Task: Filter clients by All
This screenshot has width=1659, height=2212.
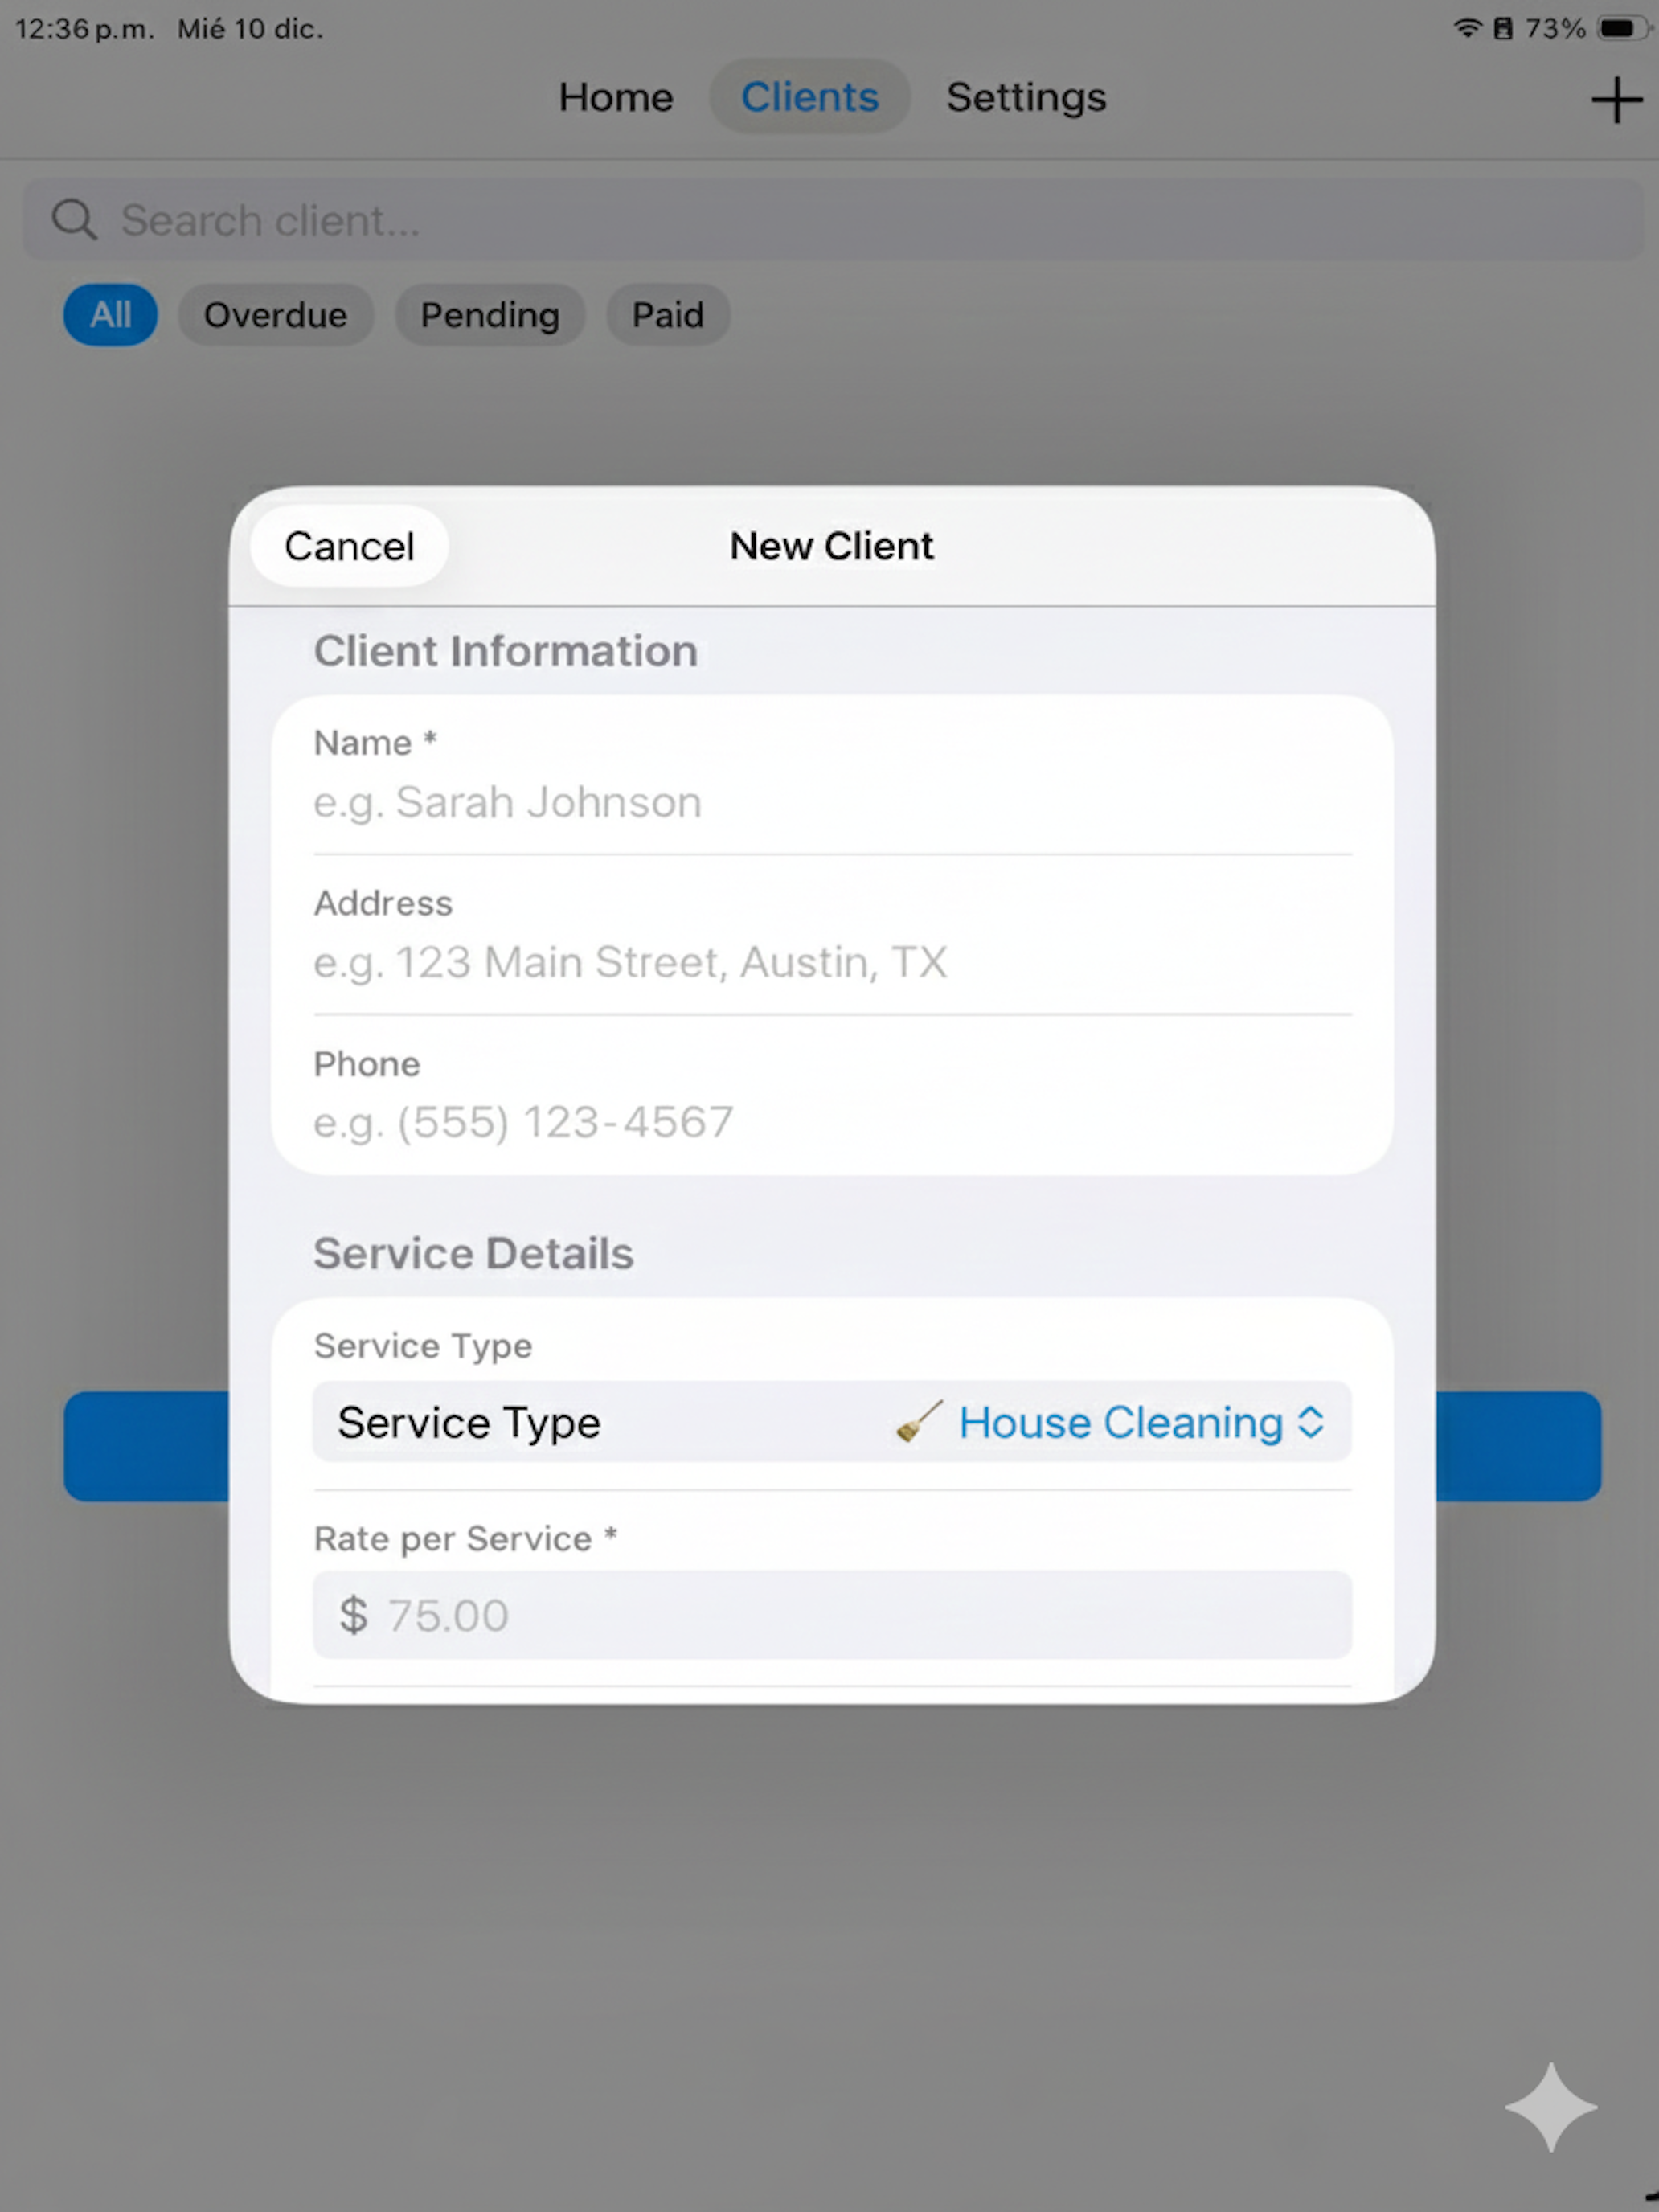Action: point(110,315)
